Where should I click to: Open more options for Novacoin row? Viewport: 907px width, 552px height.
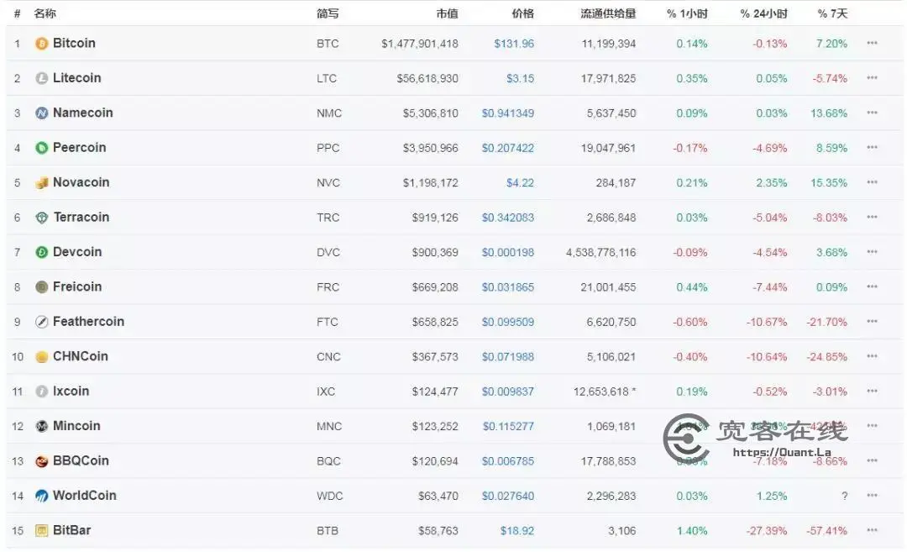[x=873, y=182]
